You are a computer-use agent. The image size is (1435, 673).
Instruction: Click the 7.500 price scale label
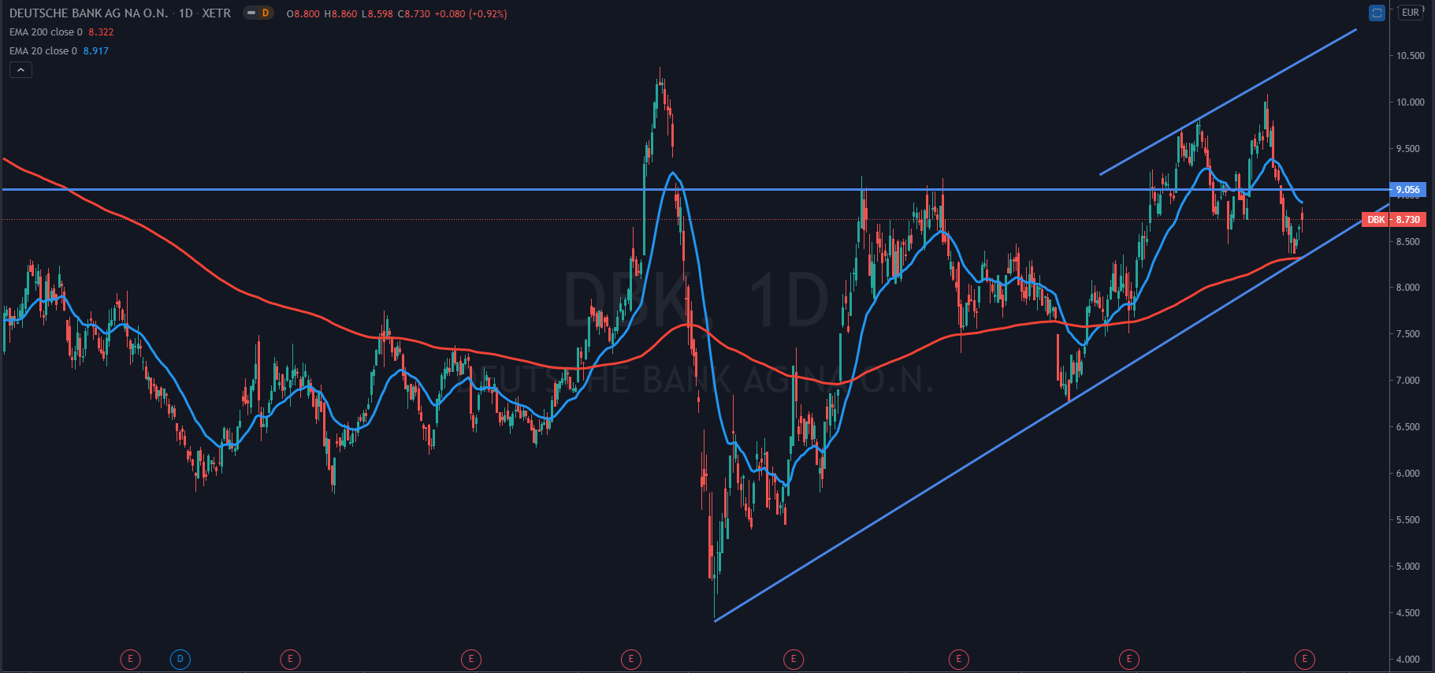click(1410, 334)
